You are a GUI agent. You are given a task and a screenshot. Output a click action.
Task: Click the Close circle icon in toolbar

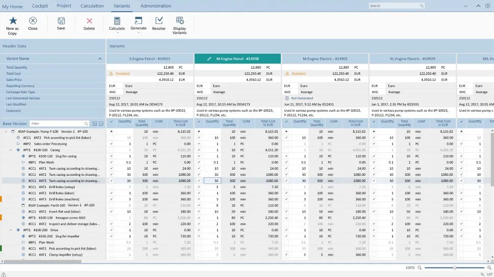[x=33, y=21]
